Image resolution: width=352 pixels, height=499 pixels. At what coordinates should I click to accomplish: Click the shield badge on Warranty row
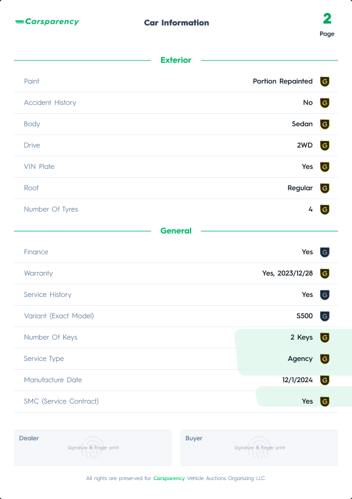pos(324,273)
